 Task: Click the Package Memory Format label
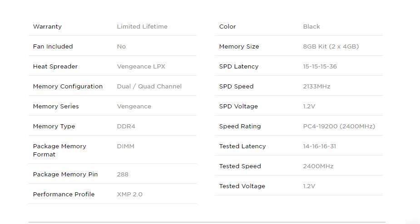tap(59, 150)
